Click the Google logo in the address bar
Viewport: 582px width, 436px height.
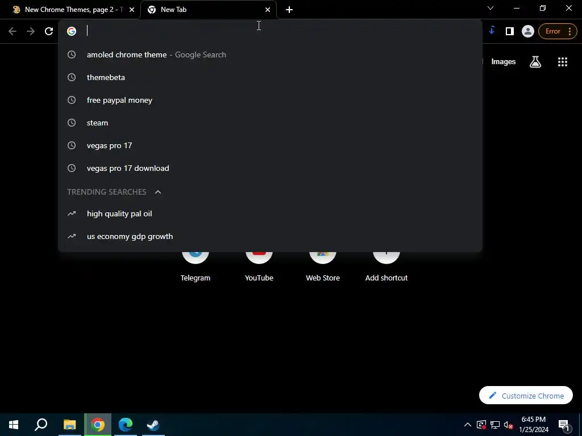pyautogui.click(x=71, y=31)
